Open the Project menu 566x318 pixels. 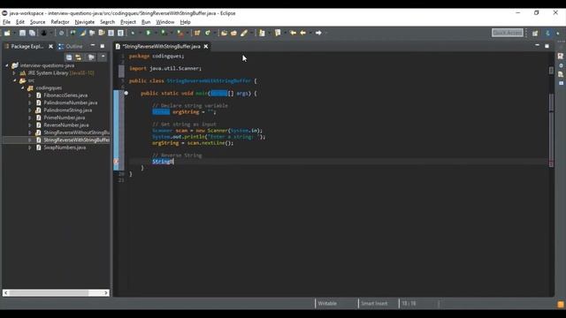pyautogui.click(x=128, y=22)
